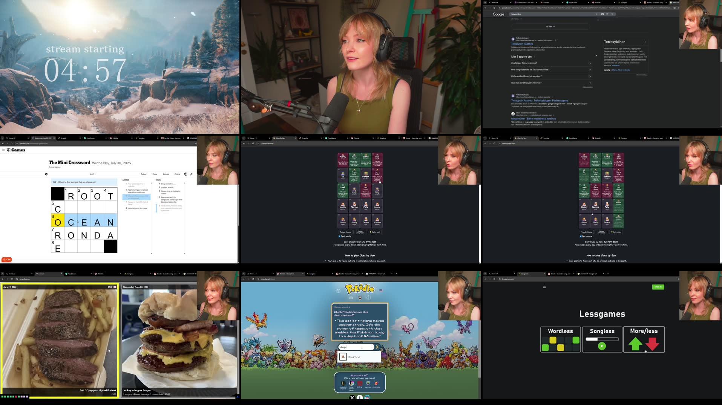The height and width of the screenshot is (405, 722).
Task: Click Get a hint in the right-hand Clues by Sam window
Action: [x=616, y=232]
